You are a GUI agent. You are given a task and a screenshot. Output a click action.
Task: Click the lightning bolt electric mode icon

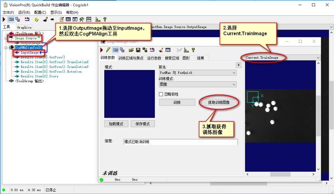click(108, 50)
